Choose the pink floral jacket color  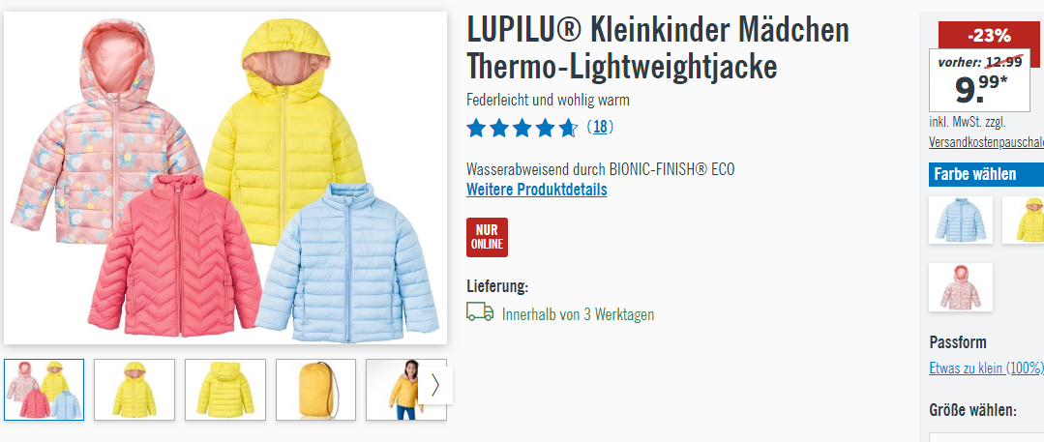960,287
